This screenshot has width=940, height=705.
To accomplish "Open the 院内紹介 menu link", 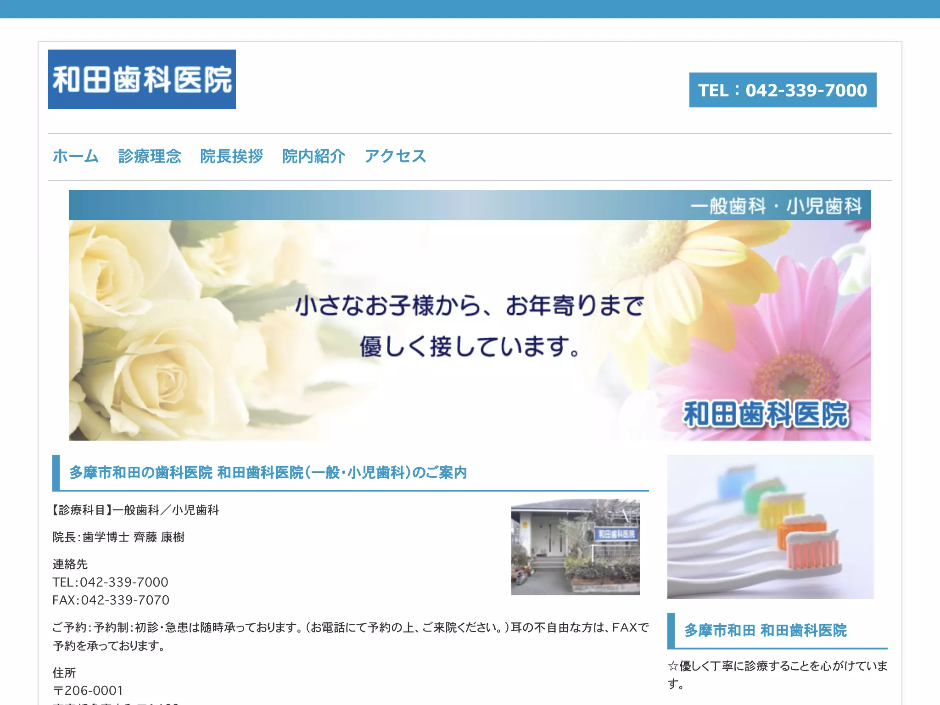I will click(x=314, y=157).
